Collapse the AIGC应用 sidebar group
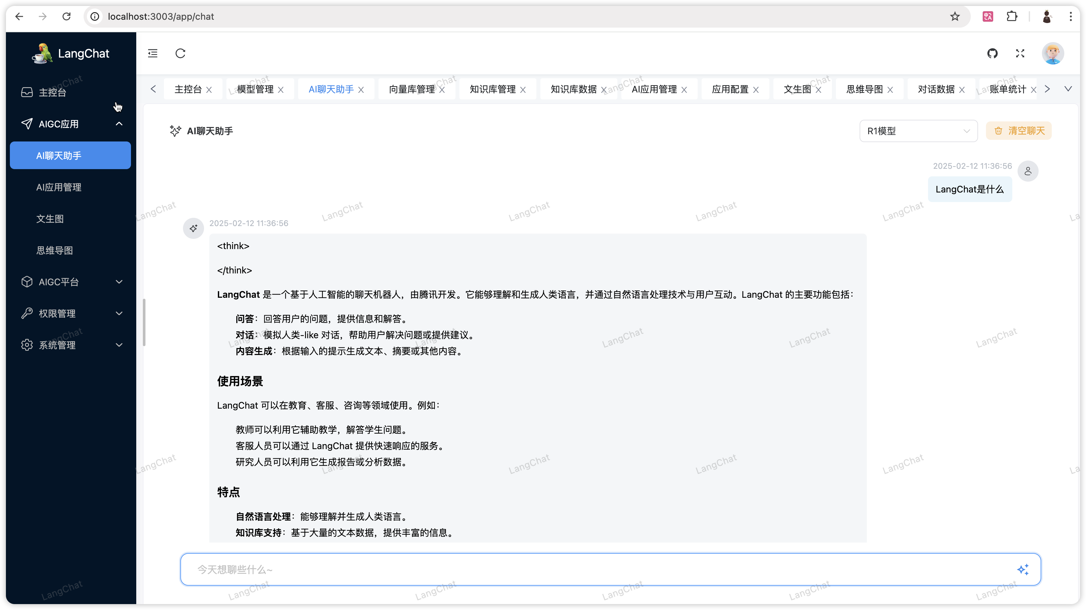Screen dimensions: 1086x610 pos(70,124)
